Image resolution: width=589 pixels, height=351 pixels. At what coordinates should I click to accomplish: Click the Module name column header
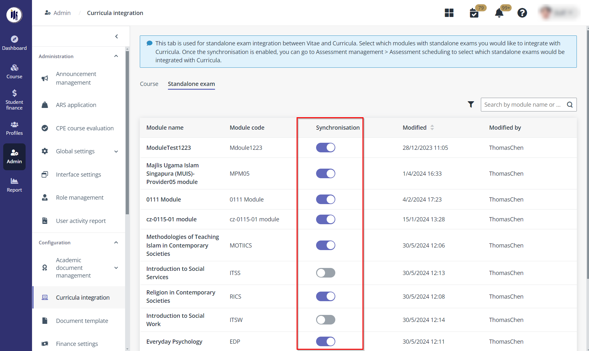pyautogui.click(x=165, y=127)
